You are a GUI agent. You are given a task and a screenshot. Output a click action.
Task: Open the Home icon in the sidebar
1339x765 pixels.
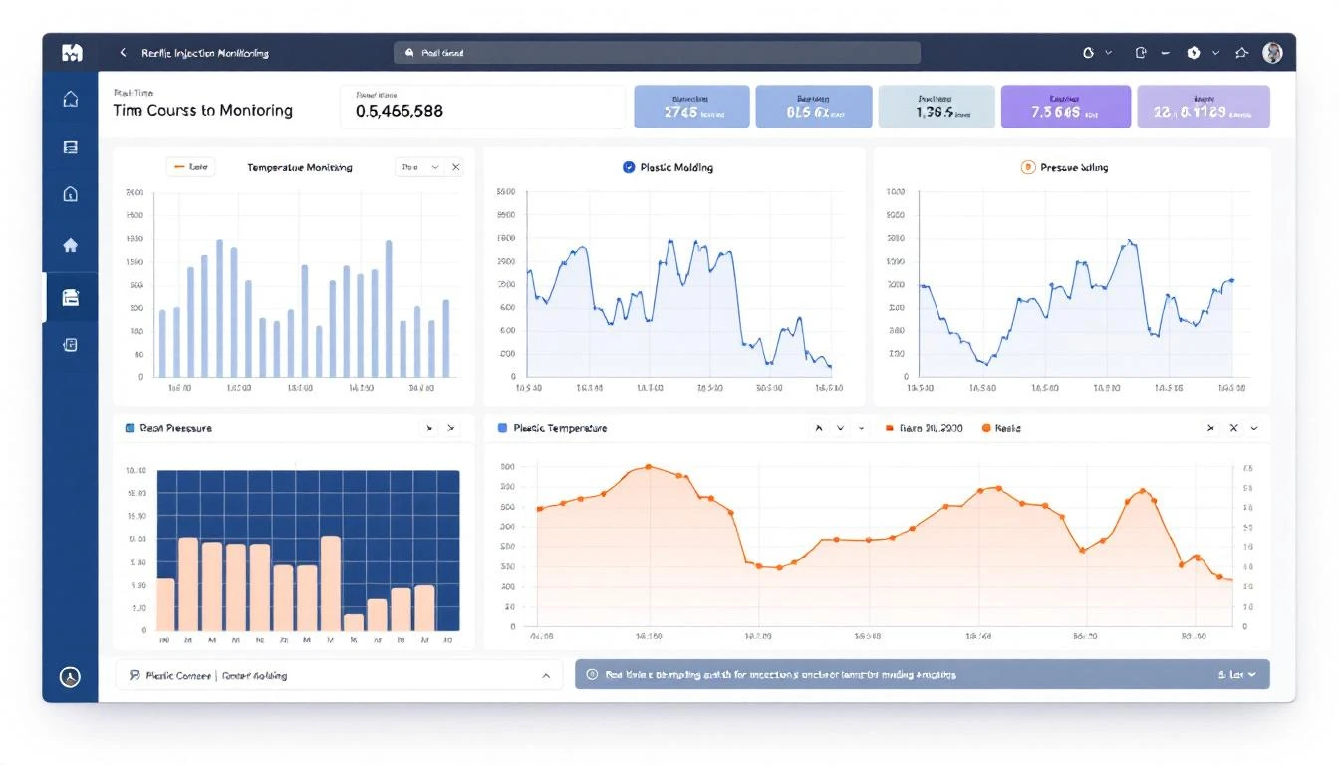pos(70,244)
